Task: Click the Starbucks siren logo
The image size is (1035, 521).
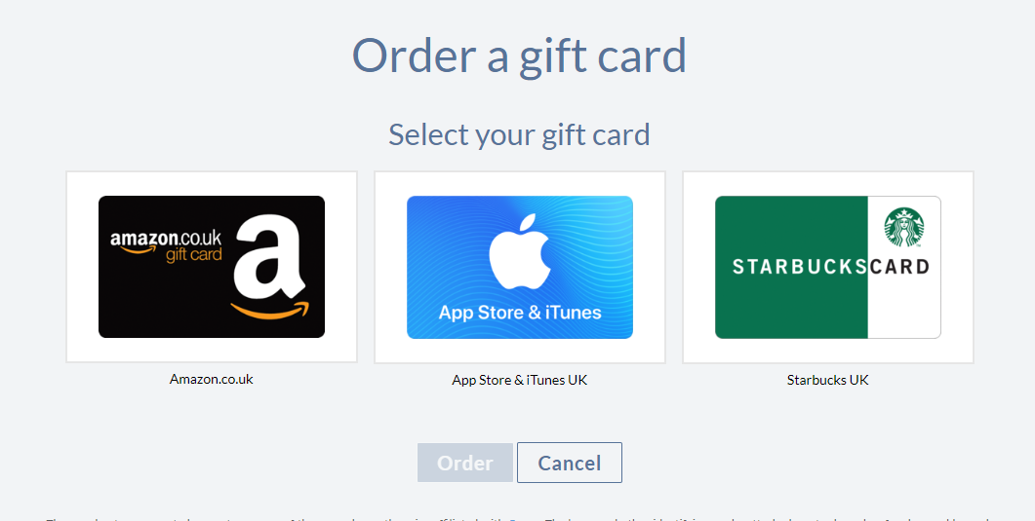Action: point(903,227)
